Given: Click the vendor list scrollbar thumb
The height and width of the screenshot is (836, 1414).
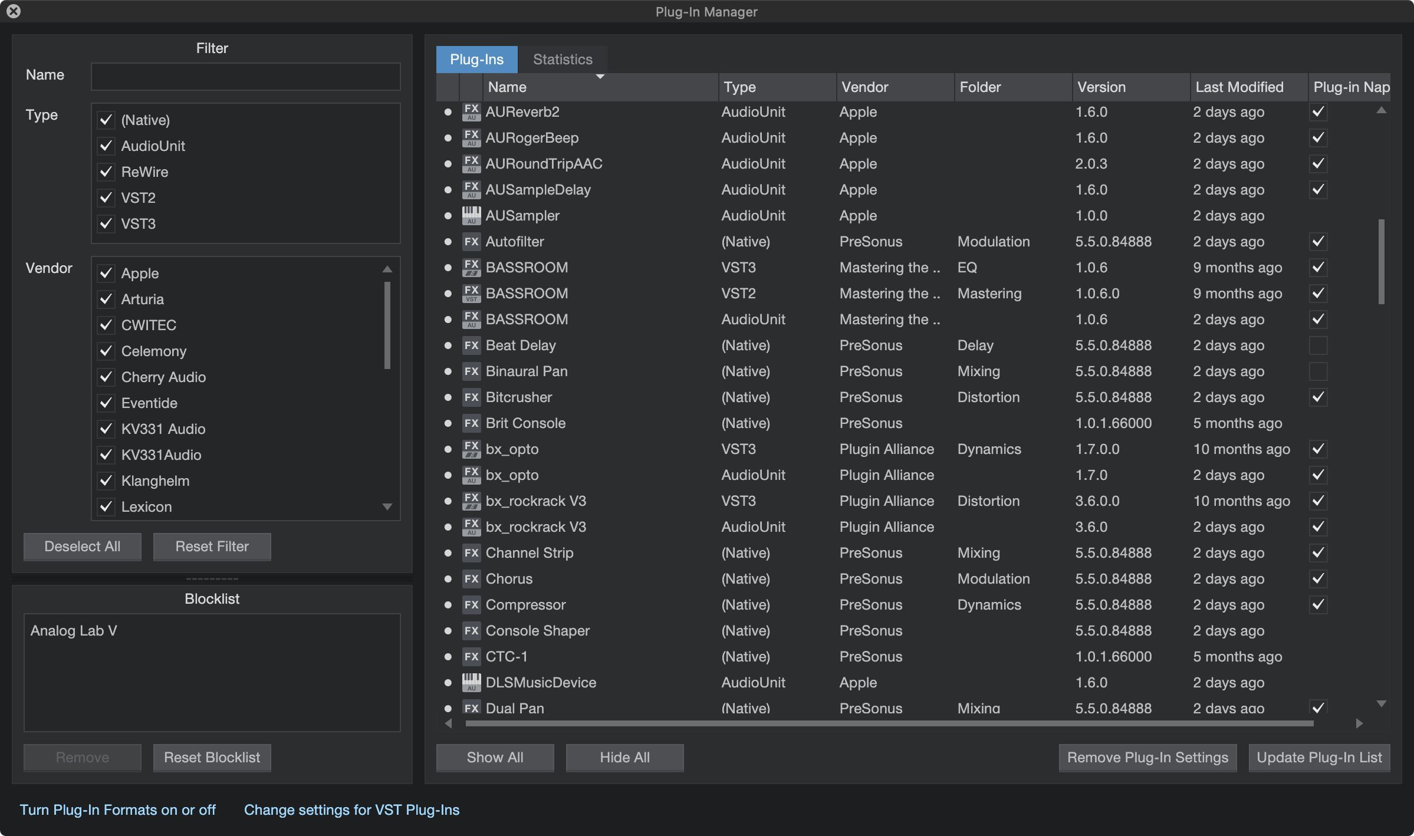Looking at the screenshot, I should pyautogui.click(x=387, y=325).
